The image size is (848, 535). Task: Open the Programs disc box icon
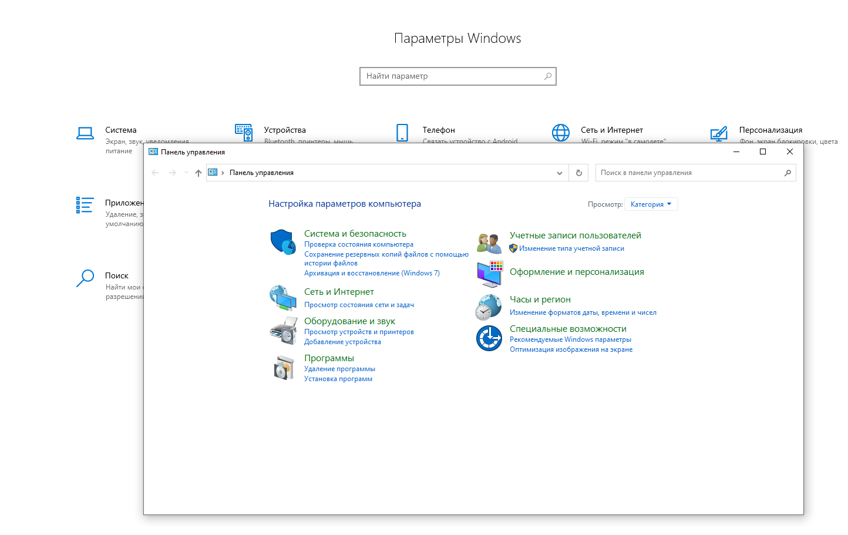click(284, 368)
